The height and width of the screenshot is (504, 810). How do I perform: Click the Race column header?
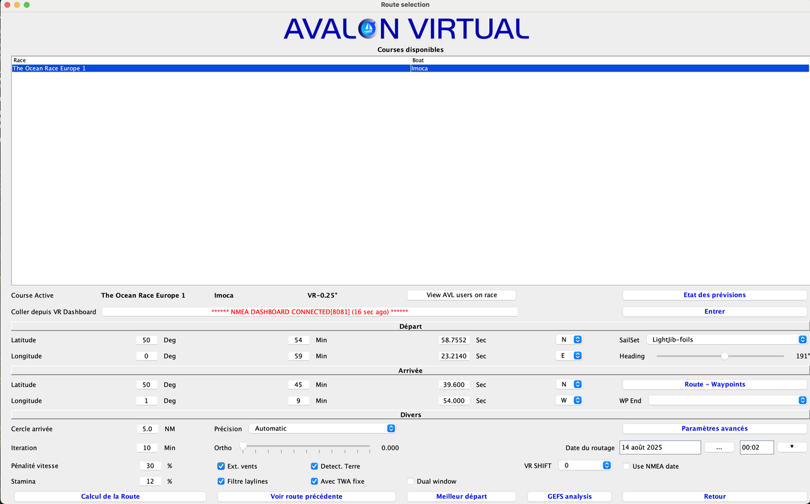[x=211, y=61]
